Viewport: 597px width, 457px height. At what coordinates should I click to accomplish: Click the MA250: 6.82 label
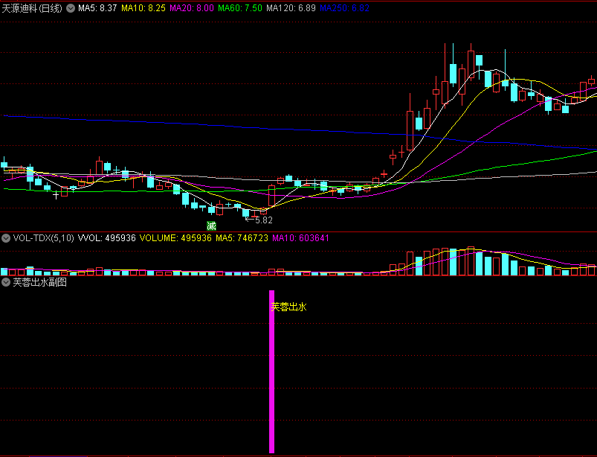(344, 8)
